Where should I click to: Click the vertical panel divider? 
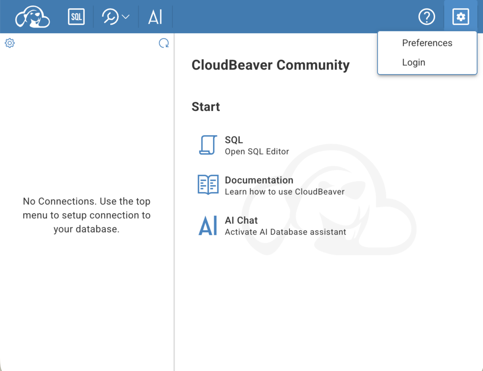[174, 202]
